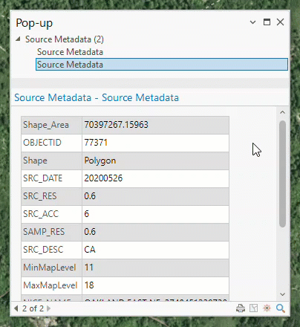The width and height of the screenshot is (300, 327).
Task: Click the select feature icon in footer
Action: click(254, 308)
